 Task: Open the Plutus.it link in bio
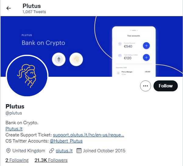pyautogui.click(x=14, y=129)
